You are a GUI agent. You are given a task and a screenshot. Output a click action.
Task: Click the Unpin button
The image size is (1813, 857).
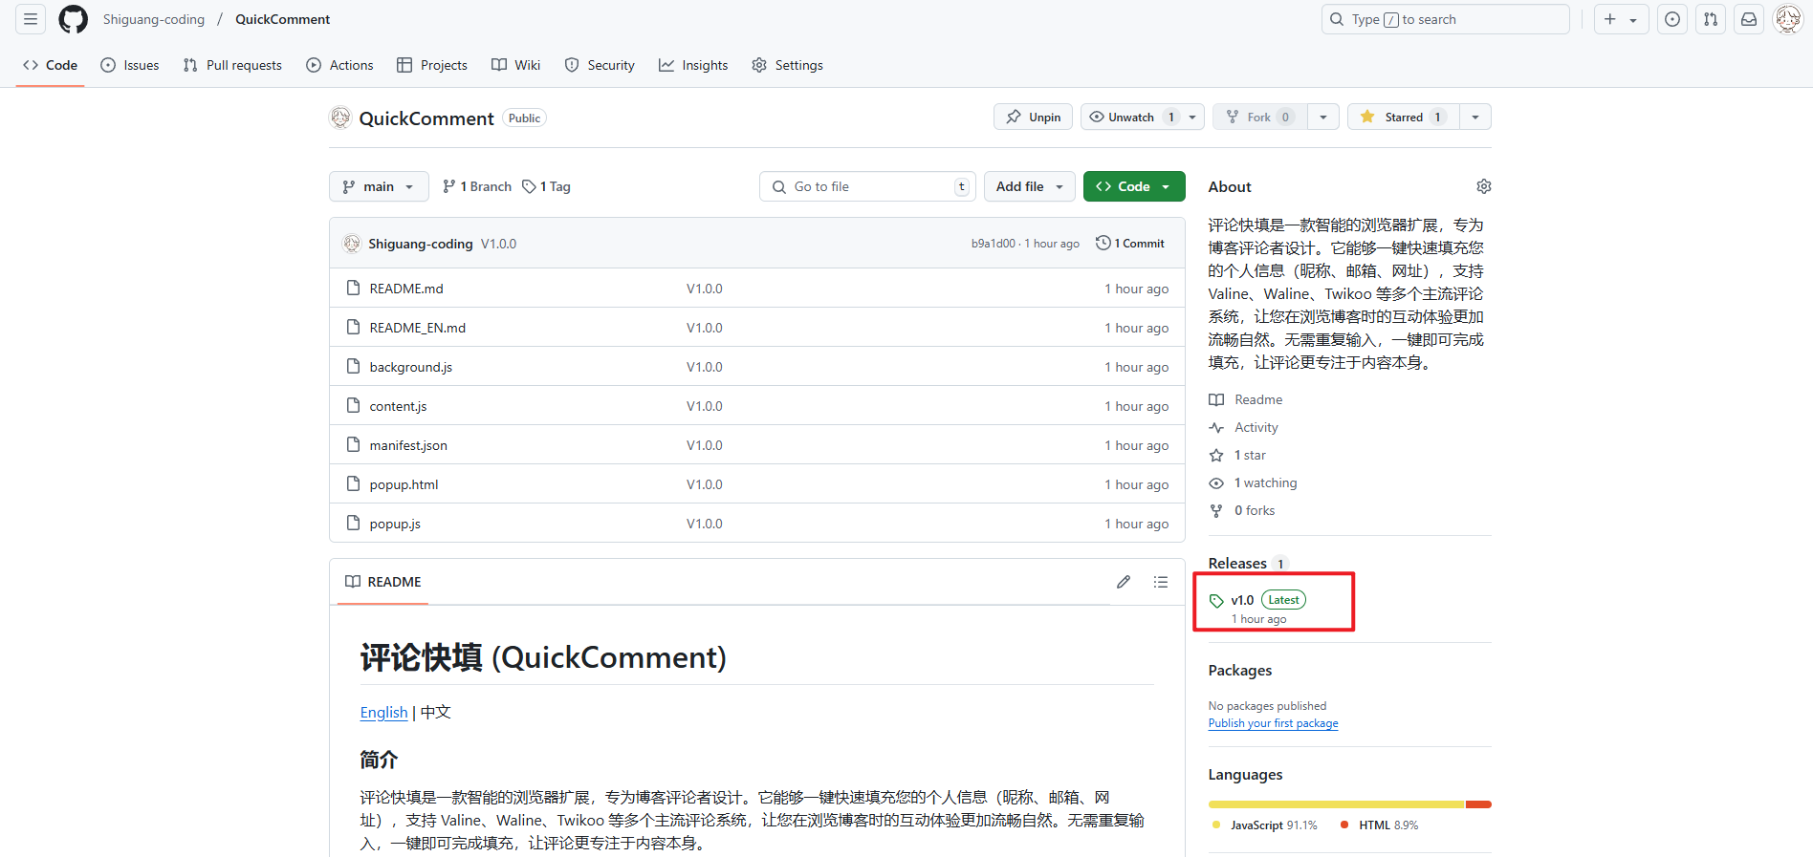1033,117
